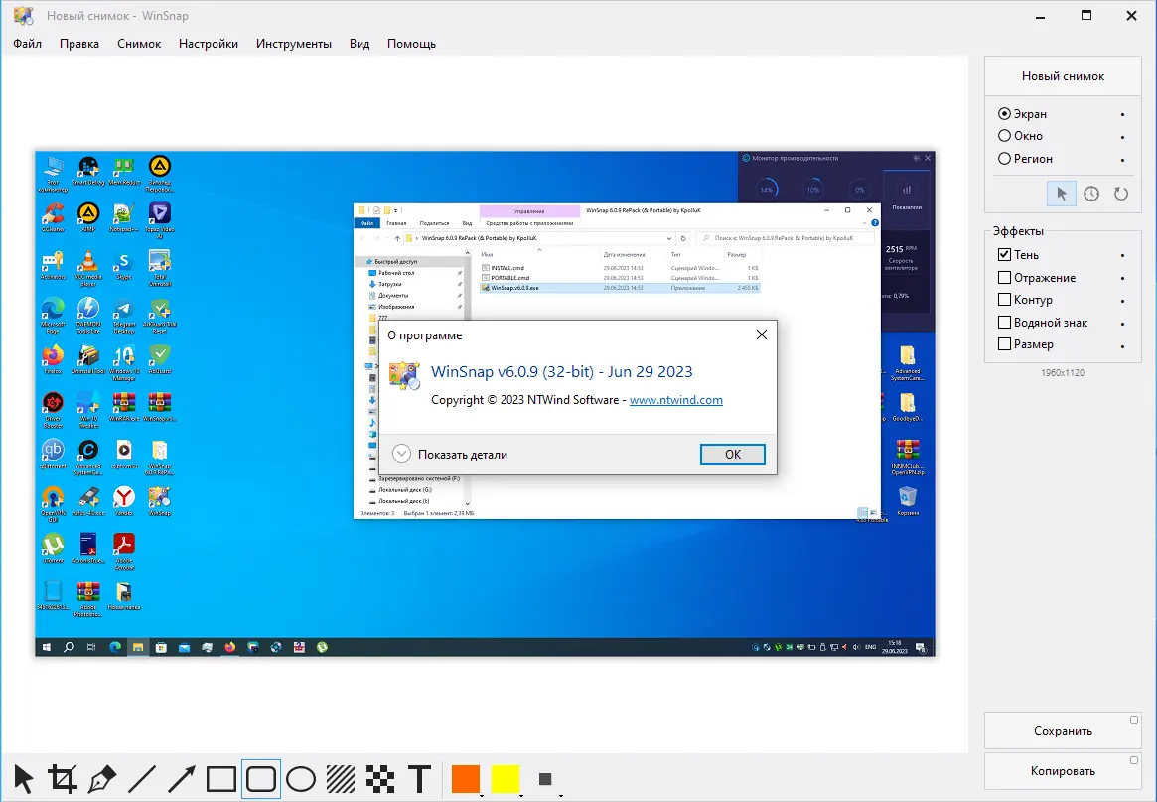This screenshot has width=1157, height=802.
Task: Select the Rounded Rectangle tool
Action: pyautogui.click(x=260, y=779)
